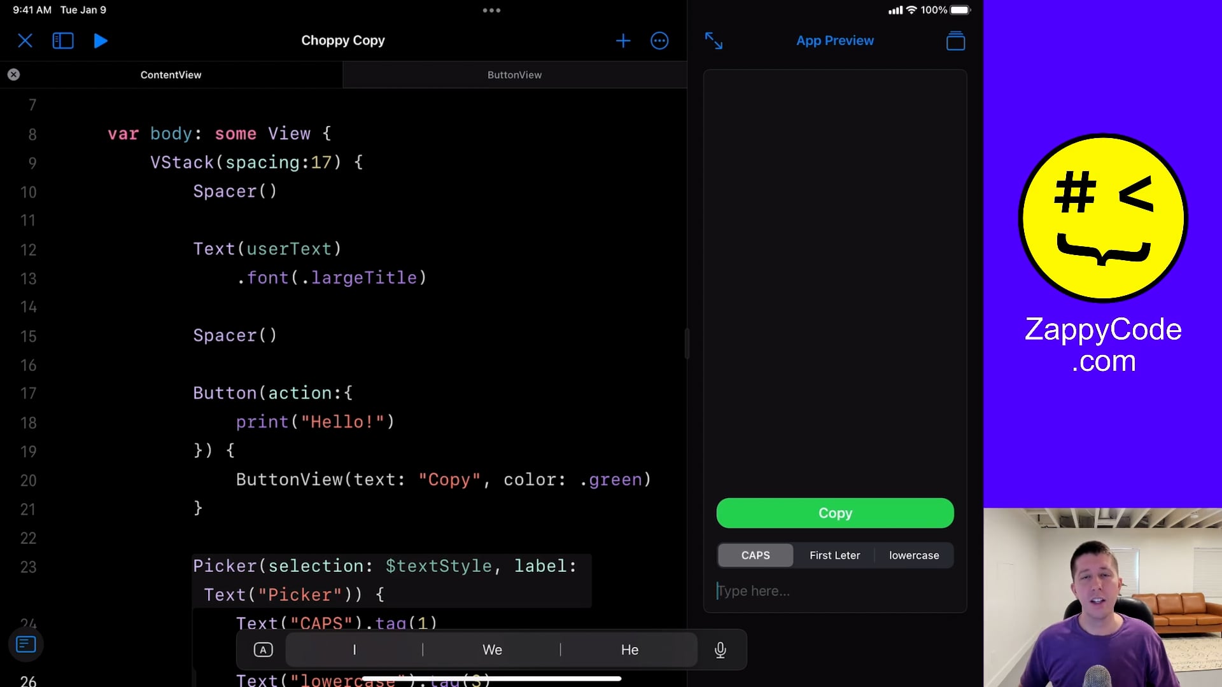Open the preview windows stack icon
Screen dimensions: 1222x687
[955, 41]
